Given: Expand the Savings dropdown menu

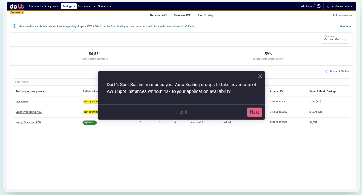Looking at the screenshot, I should point(69,6).
